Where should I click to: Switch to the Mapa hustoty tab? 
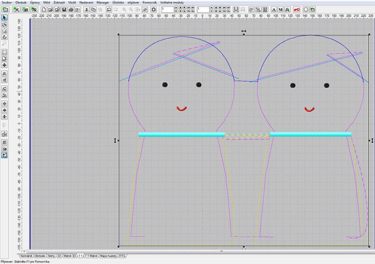pos(108,256)
